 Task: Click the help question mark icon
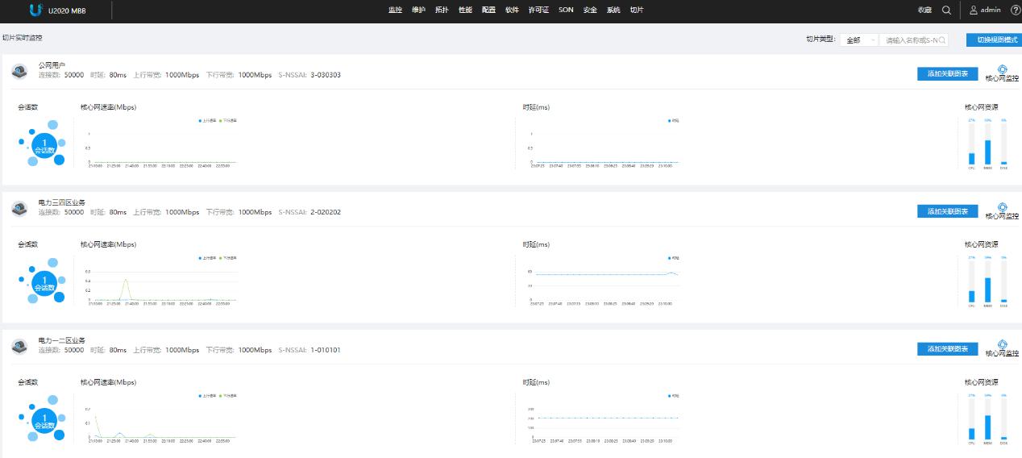click(x=1015, y=10)
